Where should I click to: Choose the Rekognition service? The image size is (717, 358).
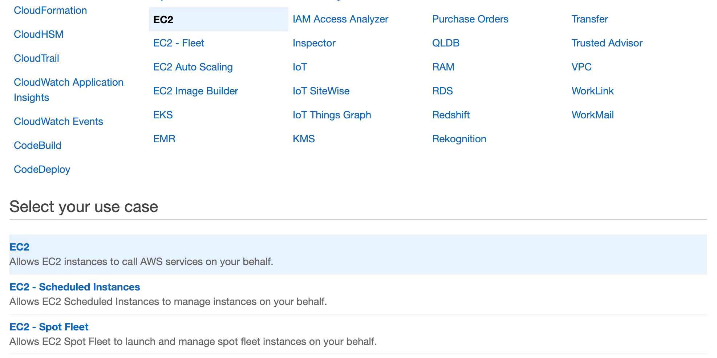(459, 139)
